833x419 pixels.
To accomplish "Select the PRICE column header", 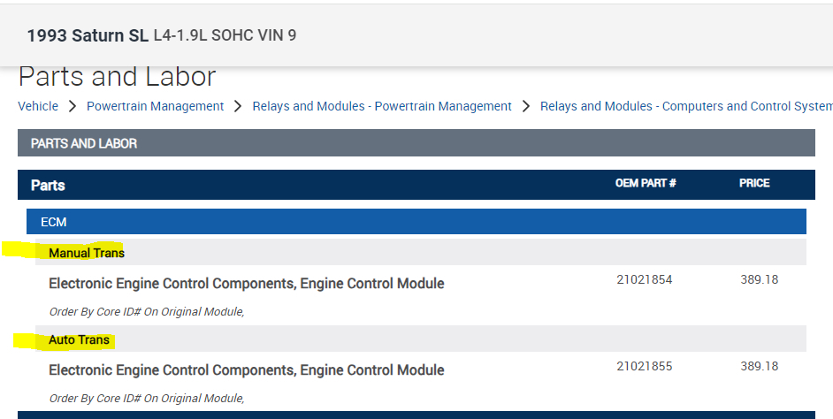I will (754, 184).
